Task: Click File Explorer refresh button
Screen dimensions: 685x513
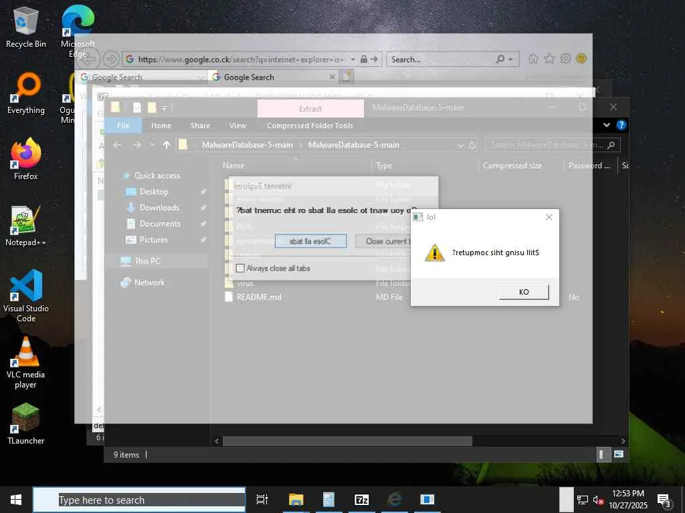Action: pyautogui.click(x=472, y=145)
